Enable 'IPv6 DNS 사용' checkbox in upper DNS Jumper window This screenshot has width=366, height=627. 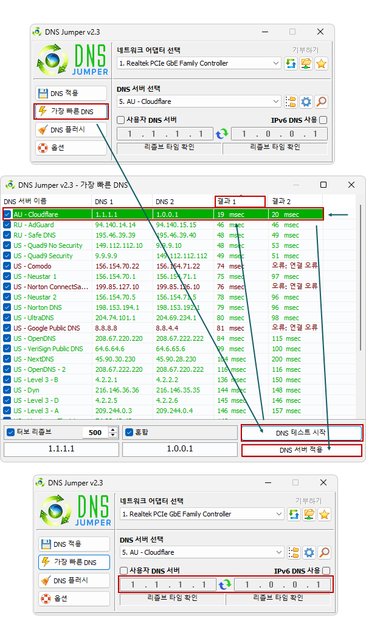(323, 120)
